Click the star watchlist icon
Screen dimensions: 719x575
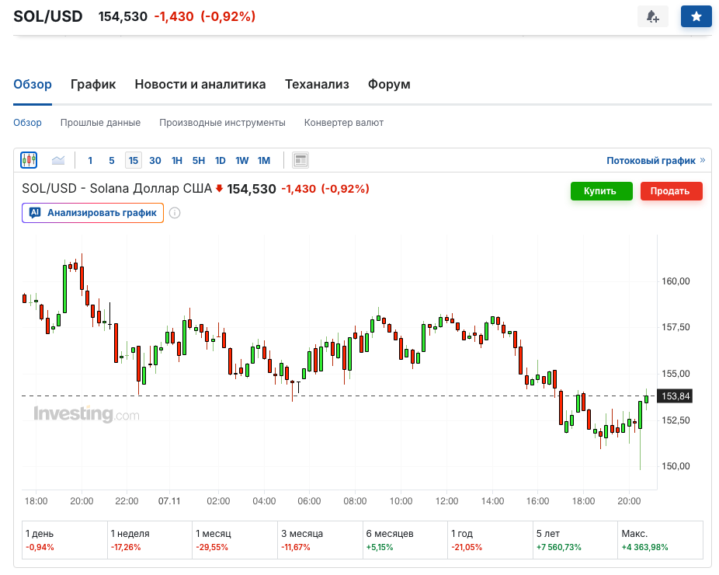pos(696,16)
